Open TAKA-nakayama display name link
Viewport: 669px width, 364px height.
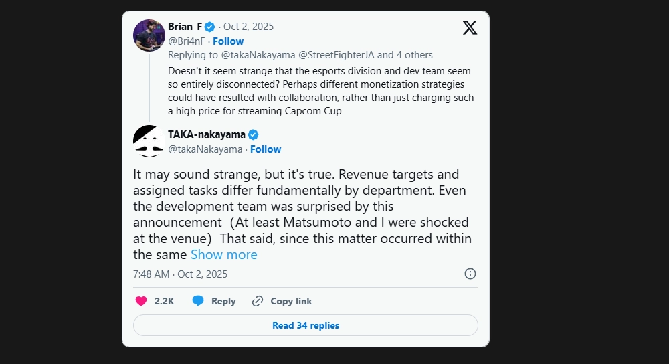(x=207, y=134)
